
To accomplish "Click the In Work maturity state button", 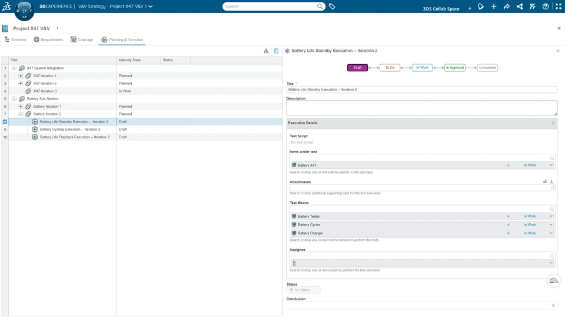I will 423,68.
